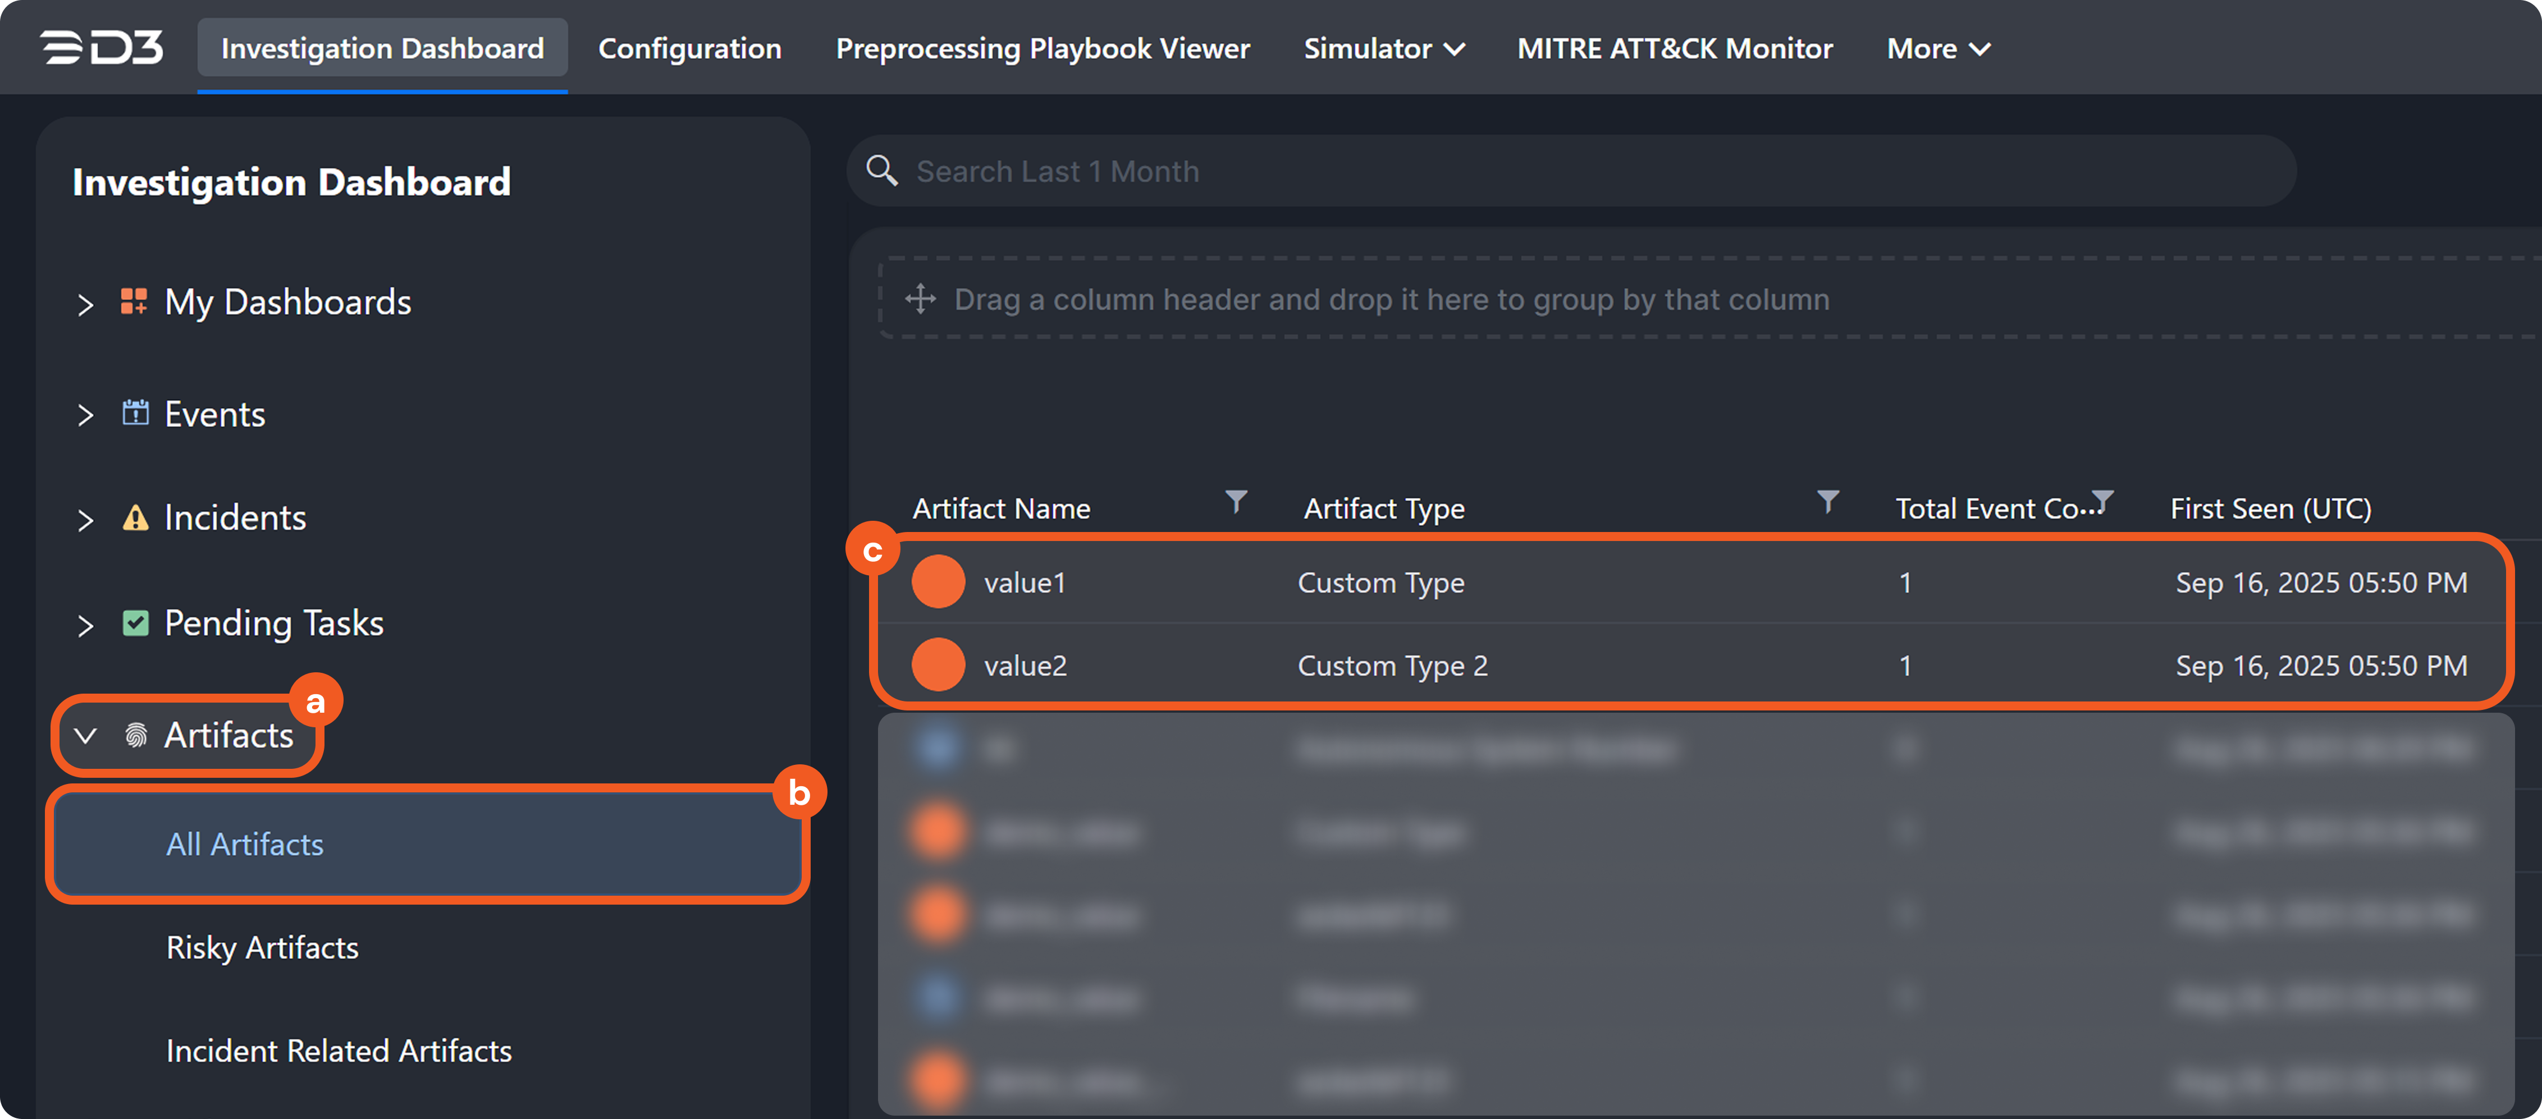Click the search magnifier icon
The height and width of the screenshot is (1119, 2542).
[881, 171]
